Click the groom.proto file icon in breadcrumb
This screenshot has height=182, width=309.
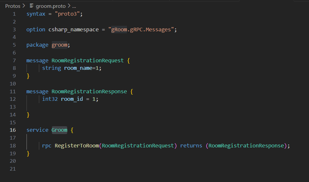pyautogui.click(x=32, y=6)
